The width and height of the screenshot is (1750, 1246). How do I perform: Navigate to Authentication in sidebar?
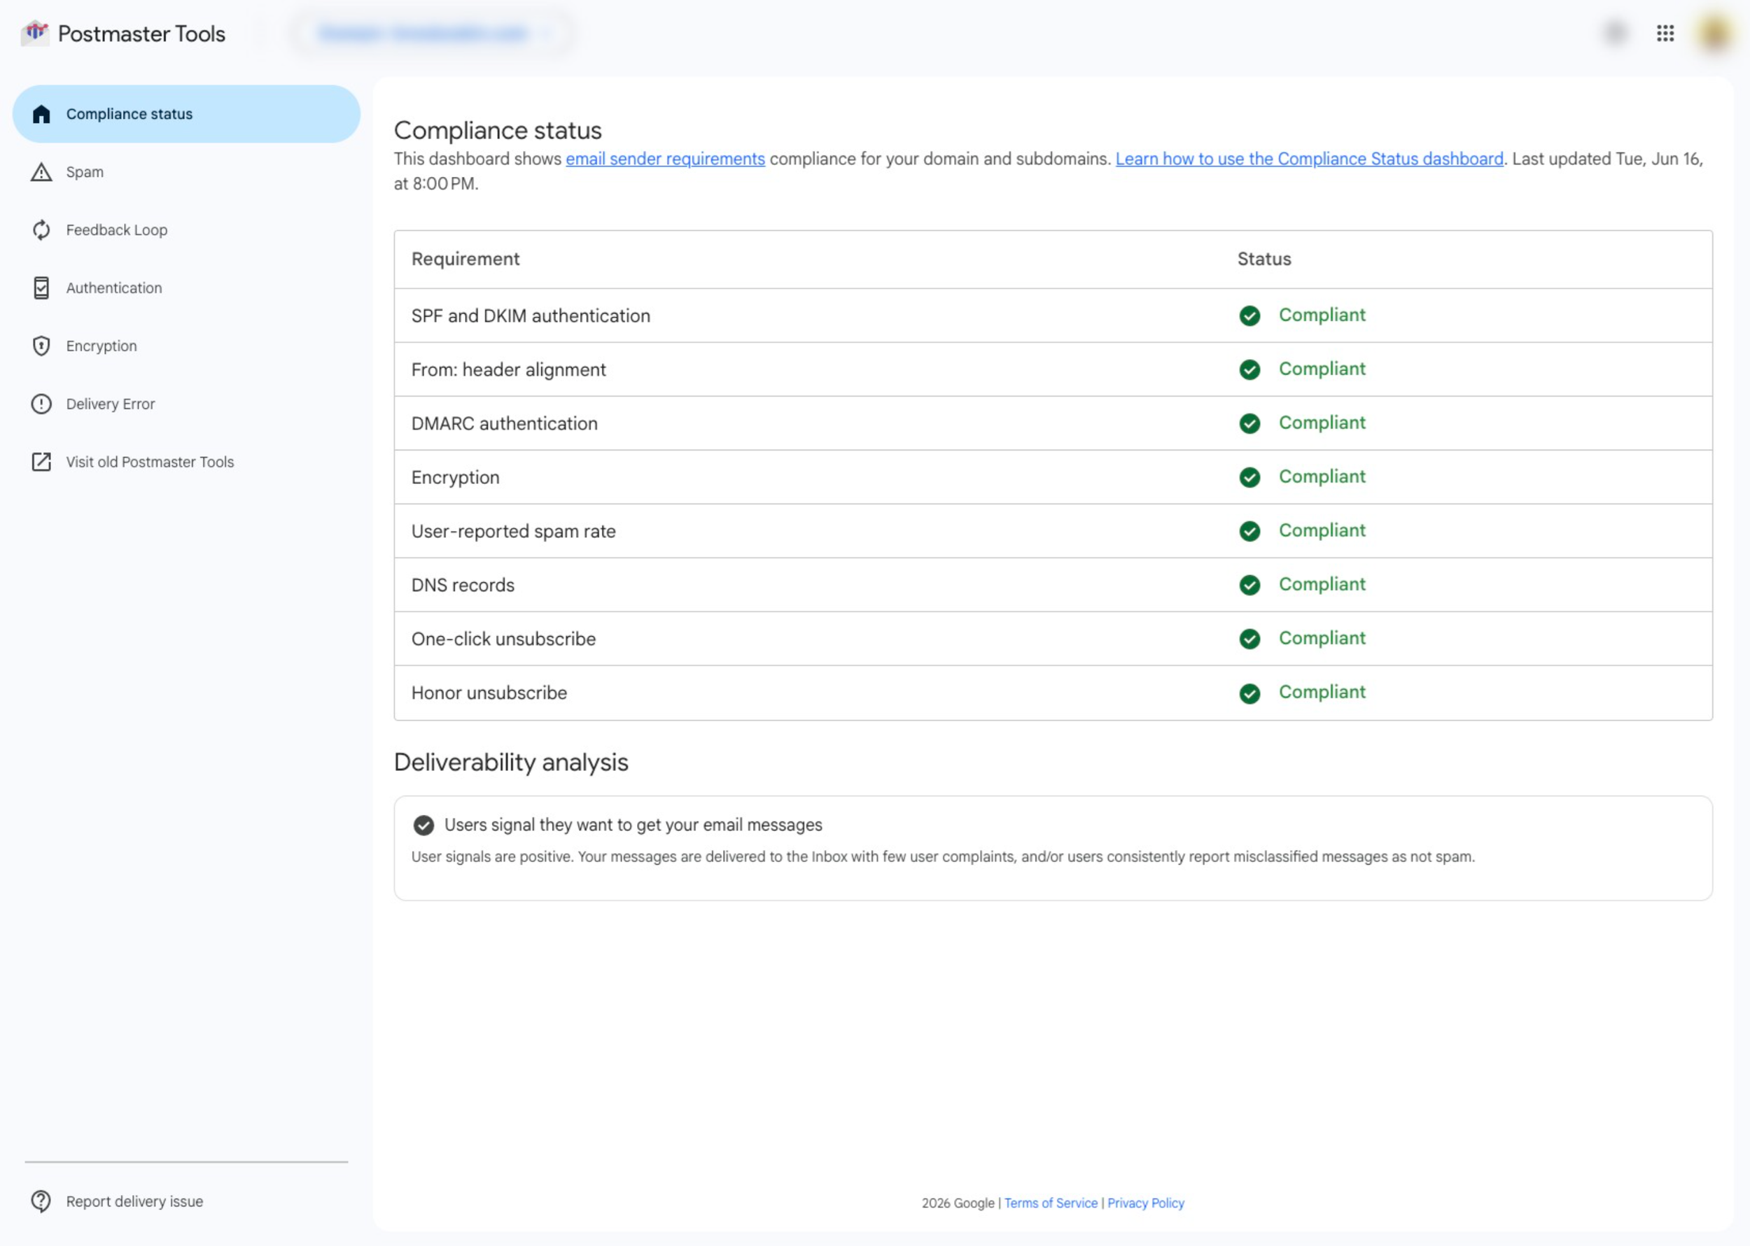[x=186, y=288]
